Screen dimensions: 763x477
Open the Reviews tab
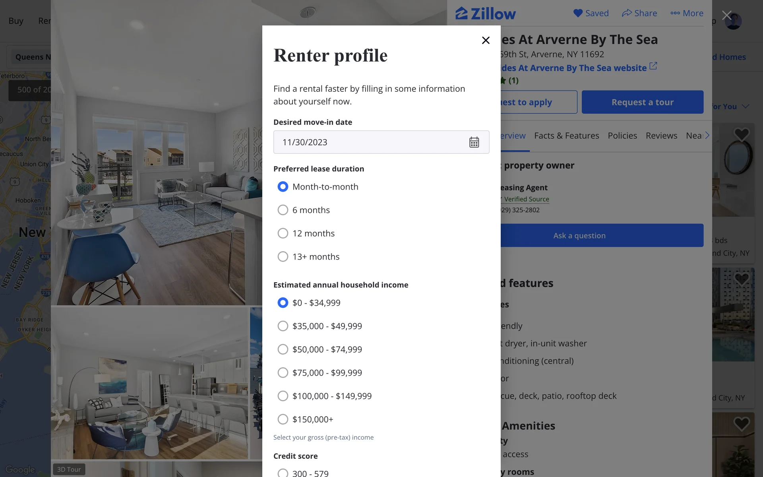tap(661, 136)
